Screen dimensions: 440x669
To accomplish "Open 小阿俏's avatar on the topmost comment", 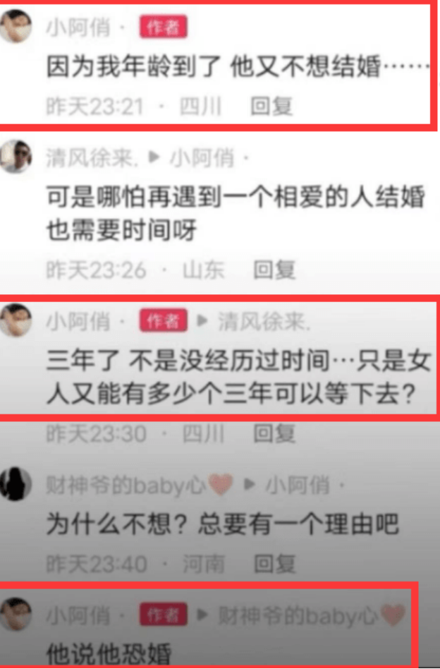I will click(x=16, y=26).
